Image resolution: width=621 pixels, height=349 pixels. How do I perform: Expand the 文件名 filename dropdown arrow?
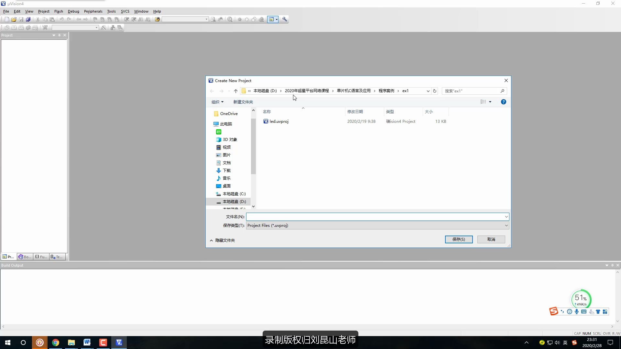[x=506, y=217]
